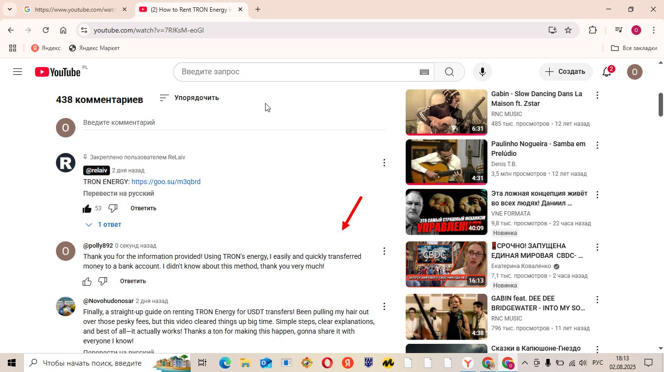Open Windows taskbar search box

tap(107, 363)
